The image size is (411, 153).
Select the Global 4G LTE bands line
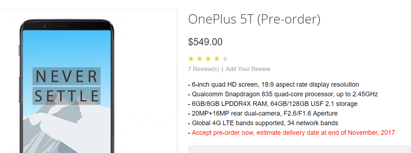[263, 123]
